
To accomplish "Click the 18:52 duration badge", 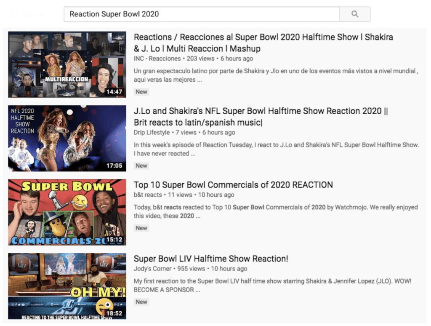I will click(x=114, y=313).
